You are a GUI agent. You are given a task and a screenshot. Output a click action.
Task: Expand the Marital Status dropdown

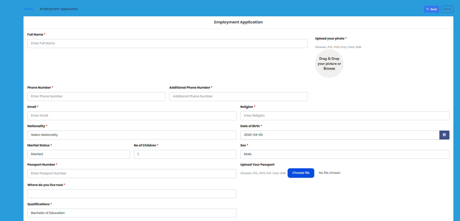pyautogui.click(x=78, y=154)
